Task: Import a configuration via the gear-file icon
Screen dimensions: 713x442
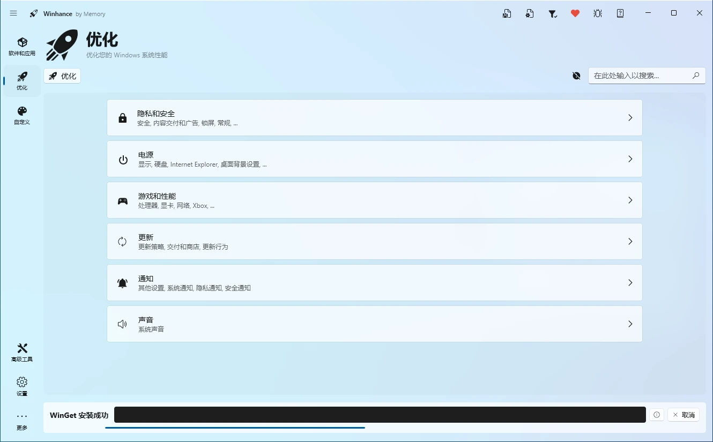Action: click(x=530, y=13)
